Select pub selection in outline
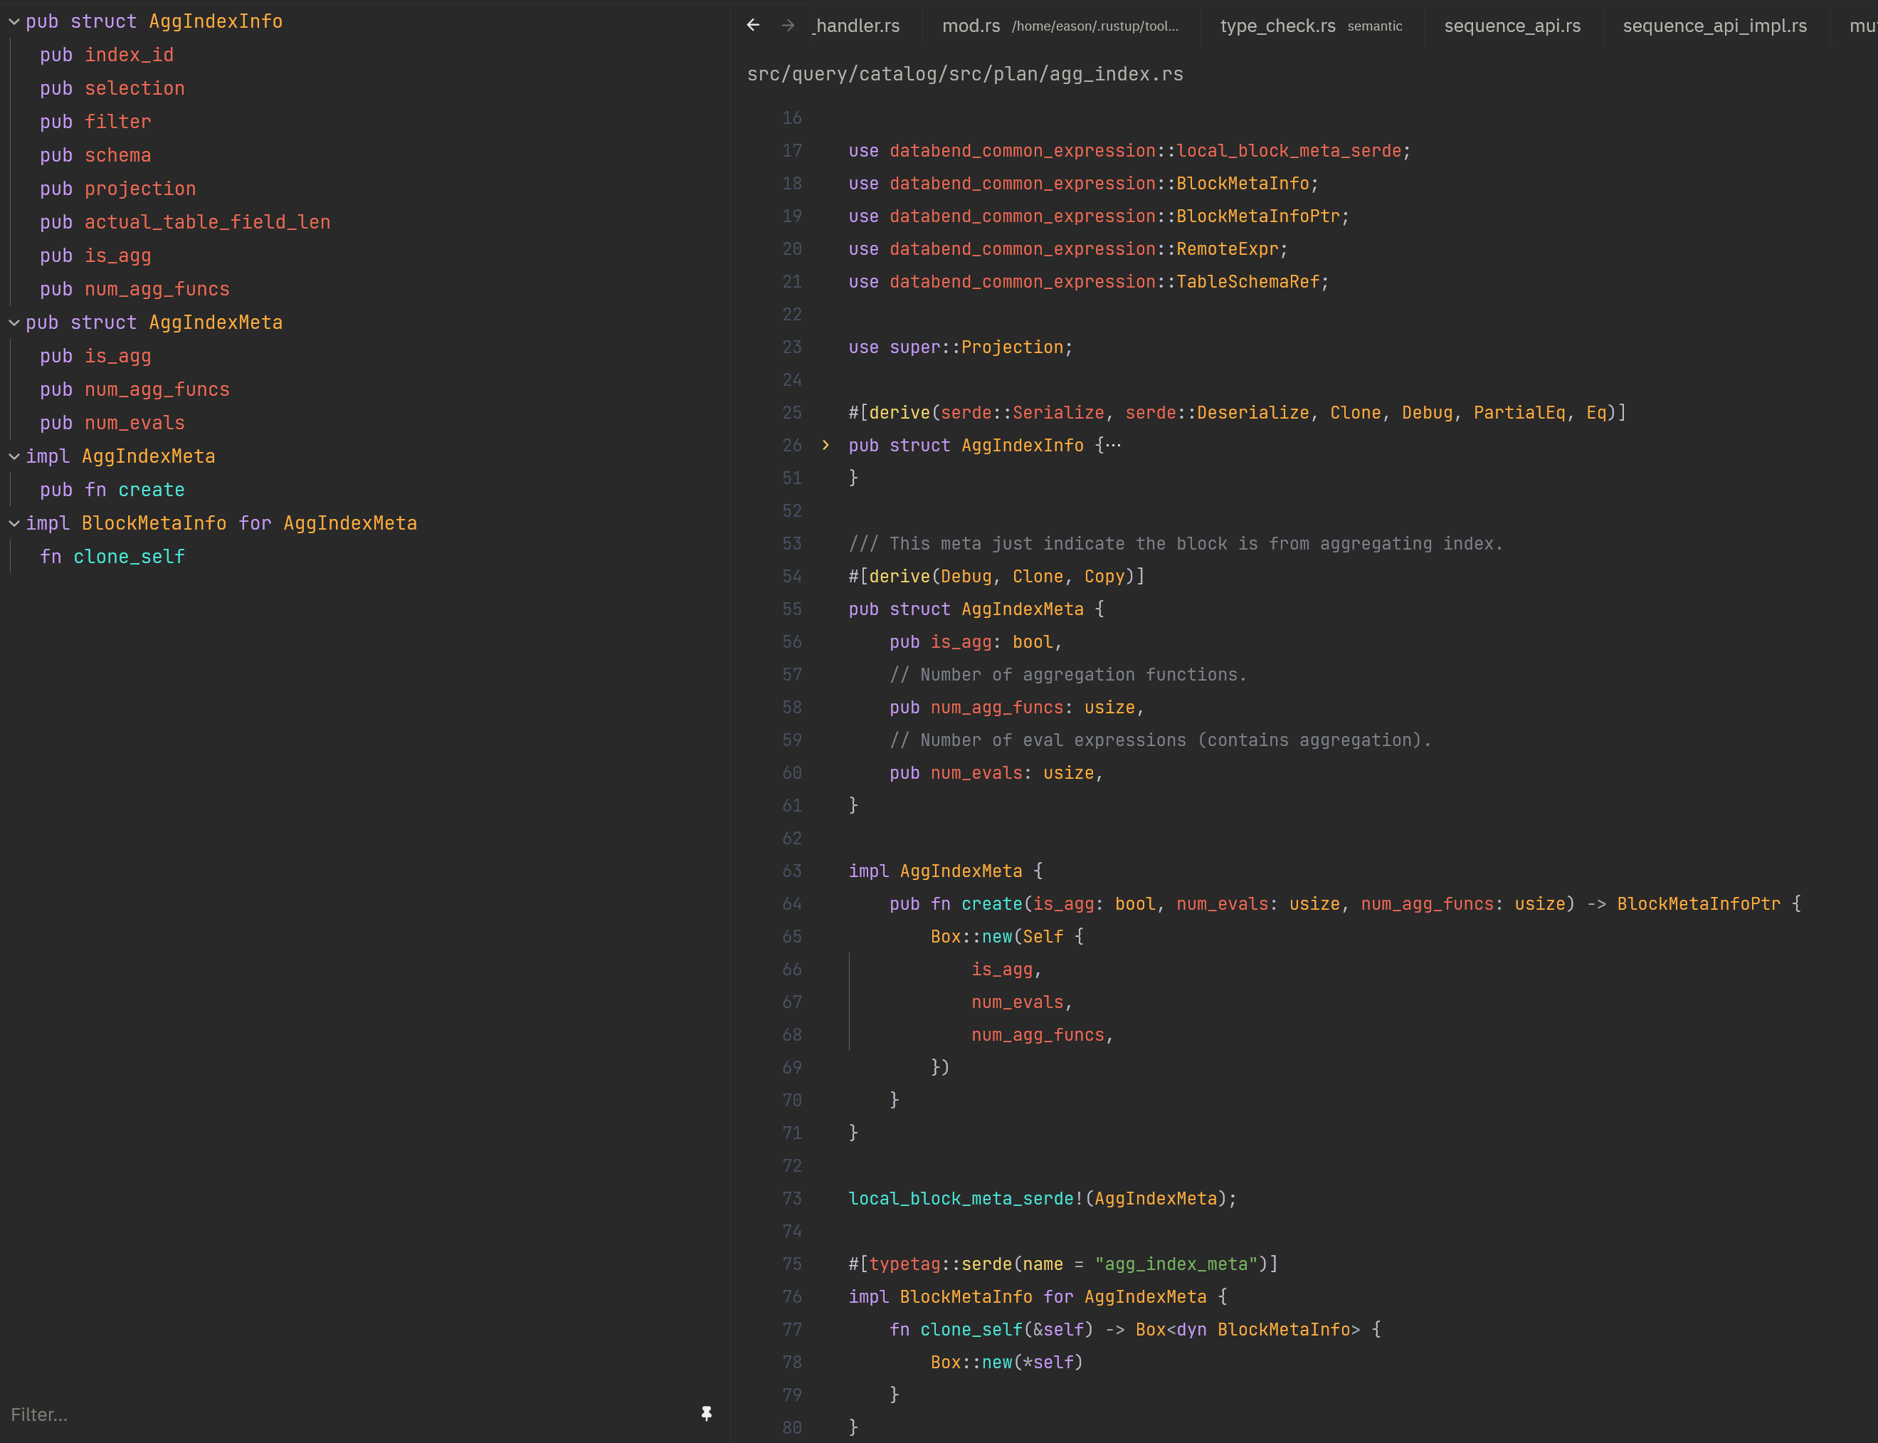The width and height of the screenshot is (1878, 1443). 112,88
